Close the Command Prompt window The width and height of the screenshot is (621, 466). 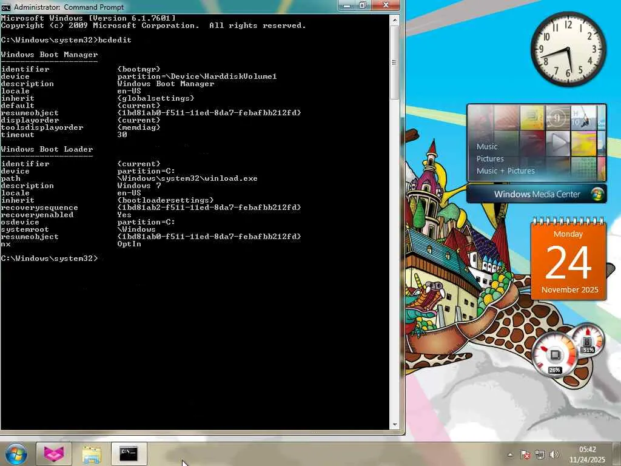386,5
